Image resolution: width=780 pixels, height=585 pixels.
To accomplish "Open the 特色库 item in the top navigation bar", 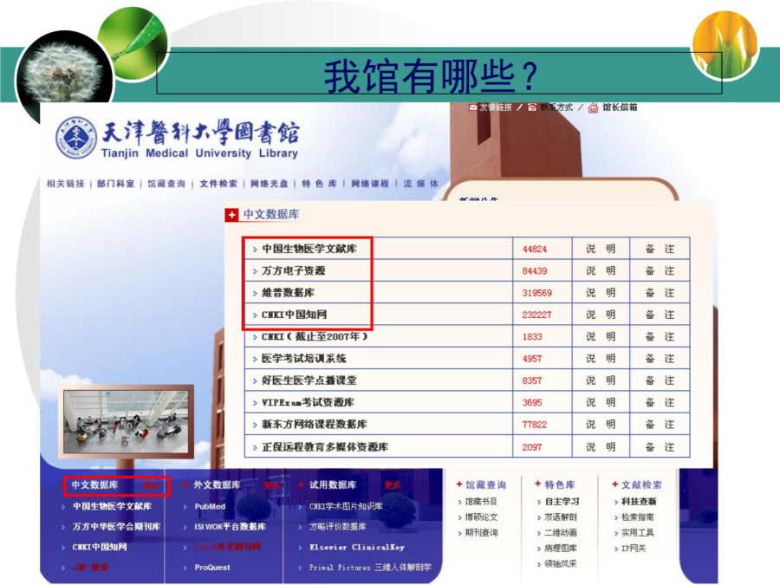I will tap(319, 184).
